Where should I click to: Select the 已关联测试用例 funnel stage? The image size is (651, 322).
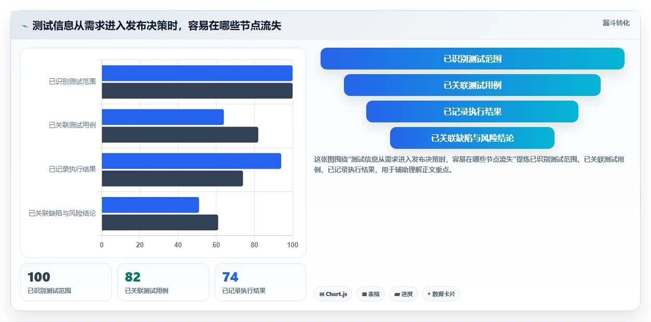[472, 85]
